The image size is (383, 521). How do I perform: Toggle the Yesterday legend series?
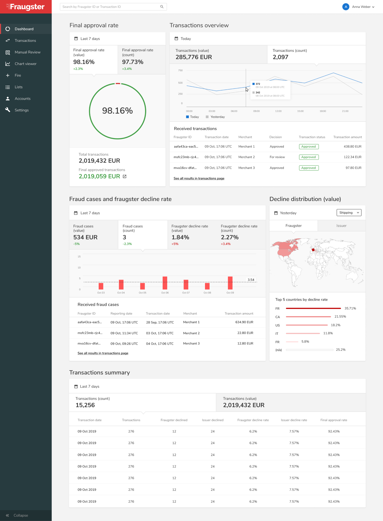click(x=215, y=117)
